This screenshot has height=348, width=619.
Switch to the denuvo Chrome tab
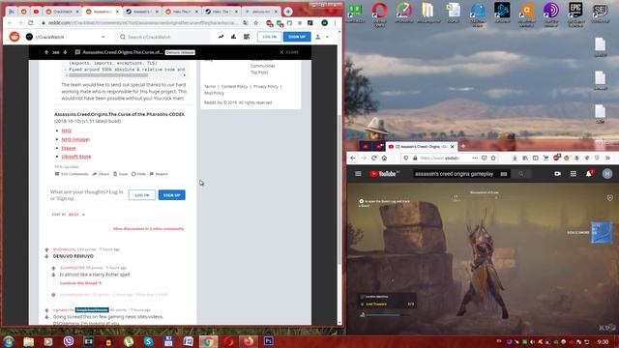260,12
